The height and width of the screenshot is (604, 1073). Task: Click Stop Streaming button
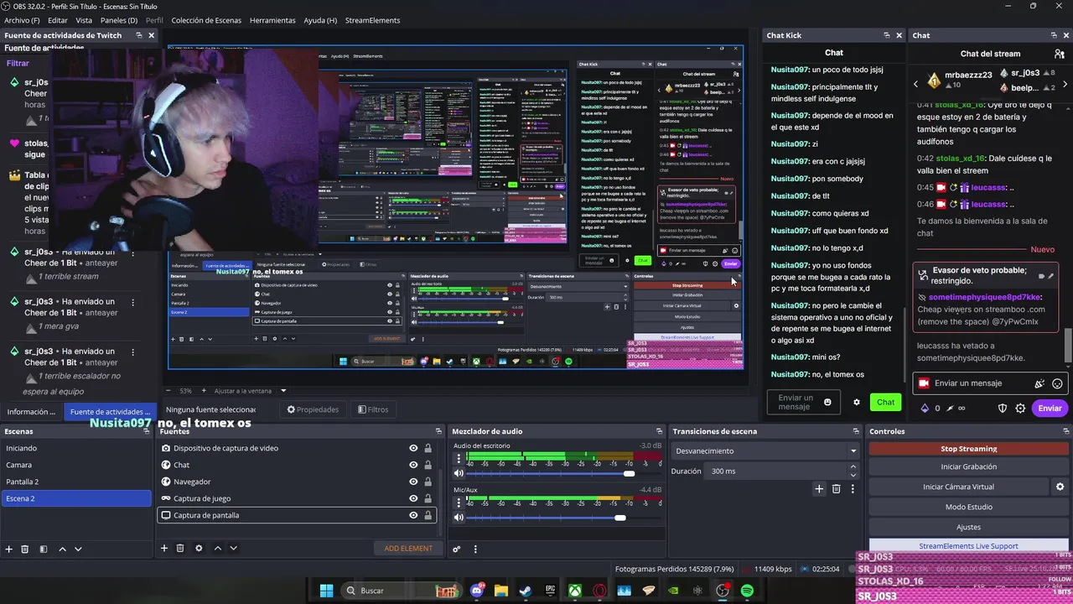click(968, 449)
